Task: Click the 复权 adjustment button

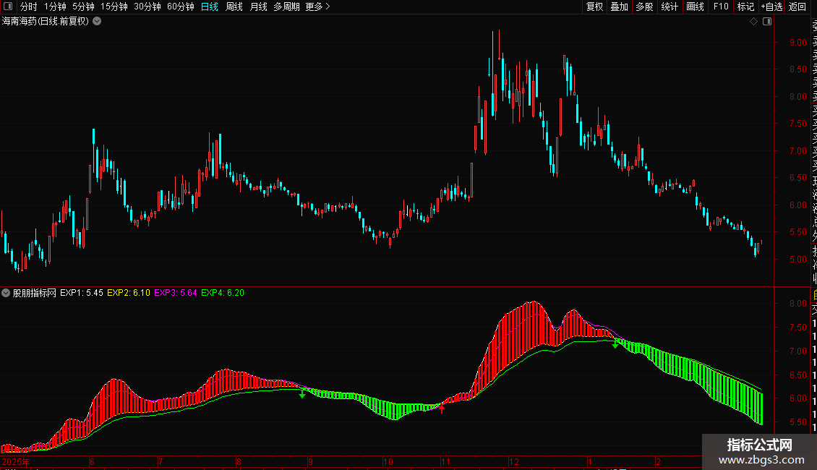Action: pos(594,7)
